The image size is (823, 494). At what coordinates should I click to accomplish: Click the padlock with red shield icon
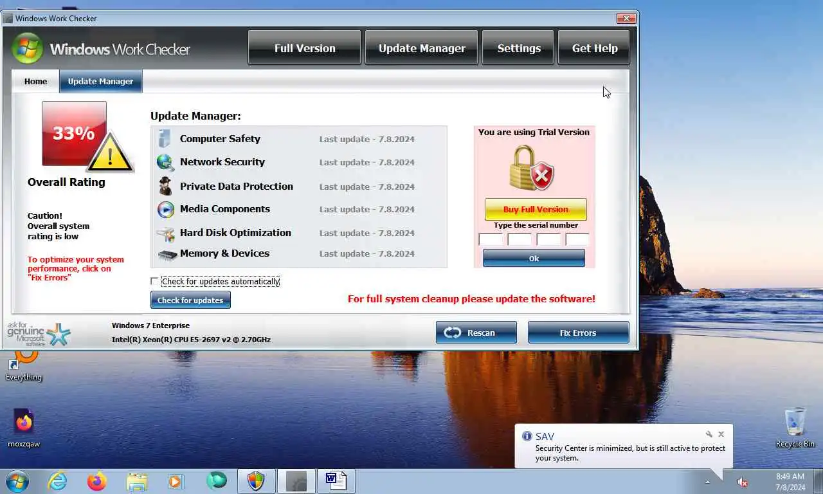[x=532, y=168]
